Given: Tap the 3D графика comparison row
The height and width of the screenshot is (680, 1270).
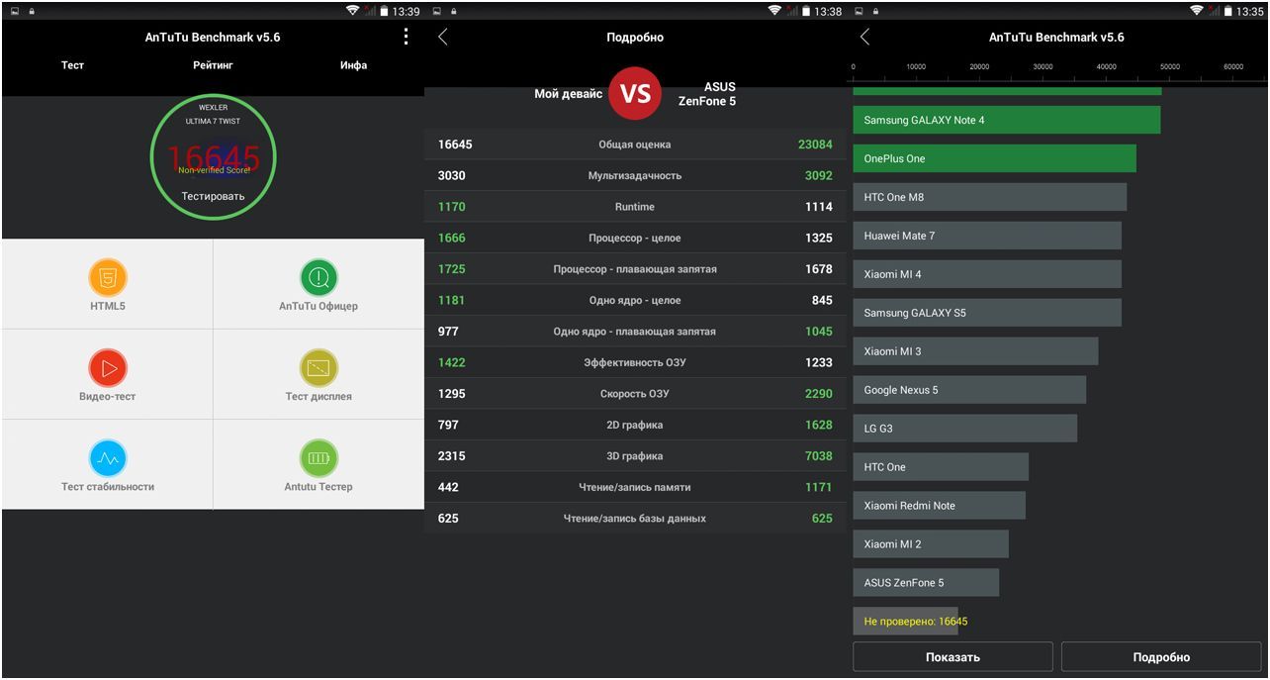Looking at the screenshot, I should coord(635,456).
